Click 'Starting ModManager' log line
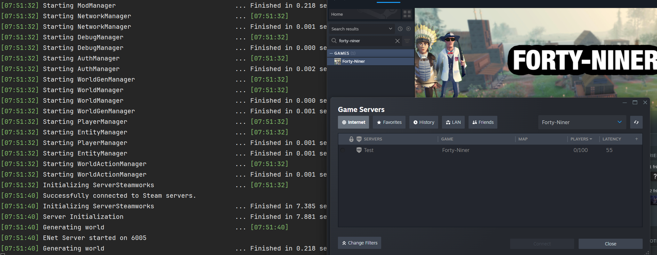Viewport: 657px width, 255px height. coord(79,5)
